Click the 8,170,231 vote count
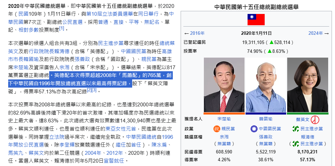335x166 pixels. (x=307, y=152)
